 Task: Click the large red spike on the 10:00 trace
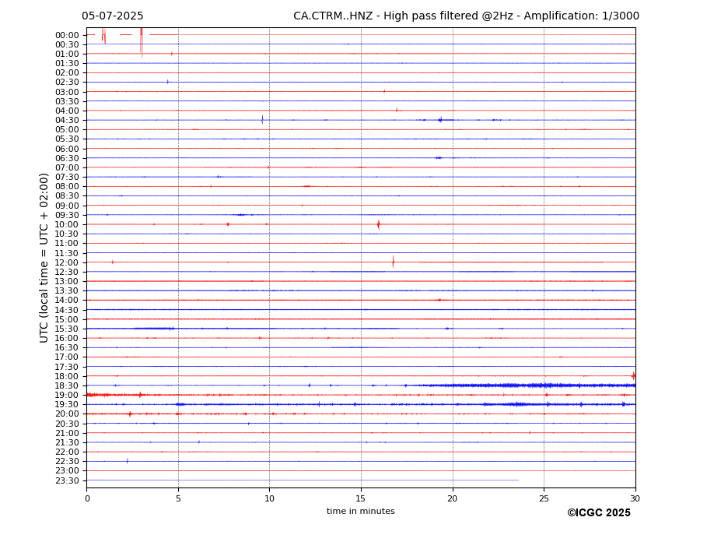[x=379, y=225]
